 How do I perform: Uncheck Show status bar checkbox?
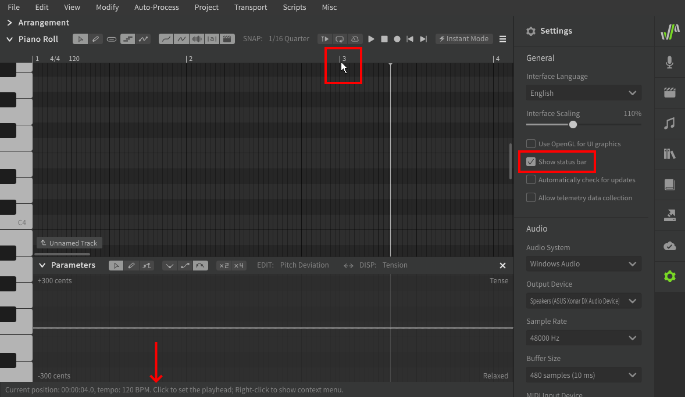tap(531, 162)
